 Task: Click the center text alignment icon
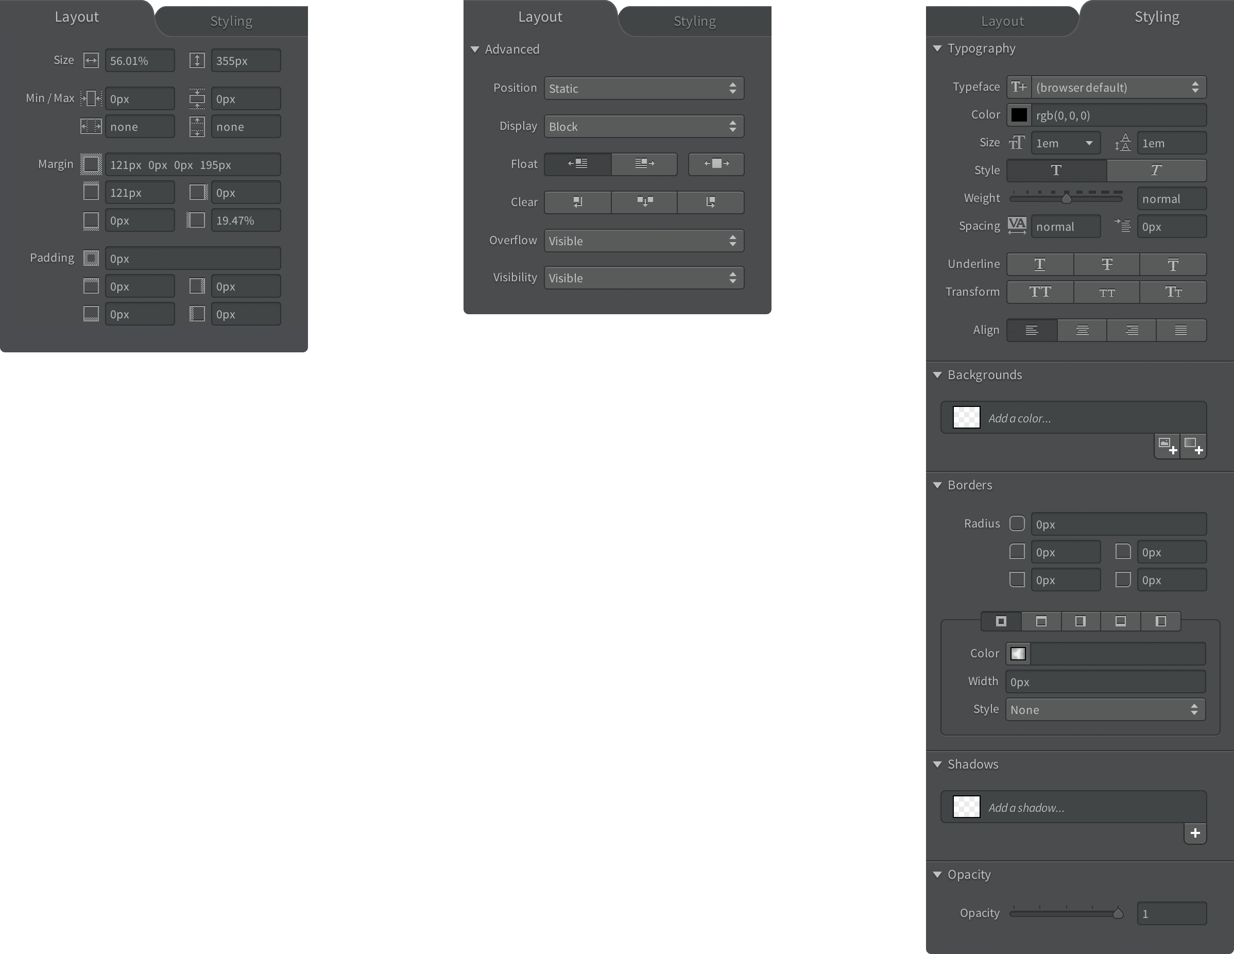pos(1082,330)
